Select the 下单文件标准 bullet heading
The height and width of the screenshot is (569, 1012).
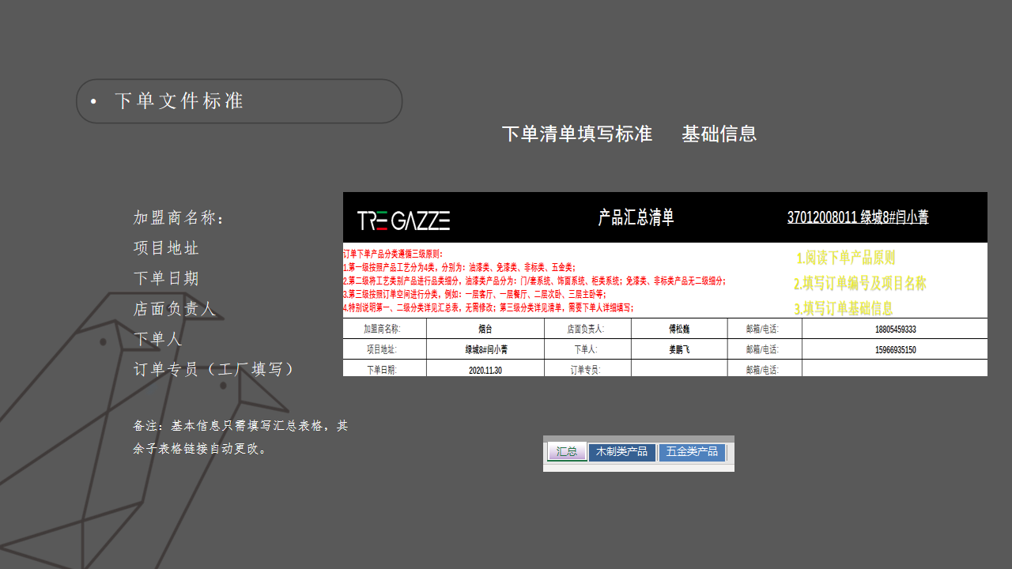coord(179,101)
